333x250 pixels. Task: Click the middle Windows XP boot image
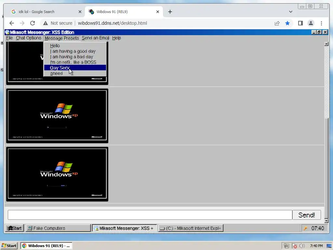click(x=57, y=116)
